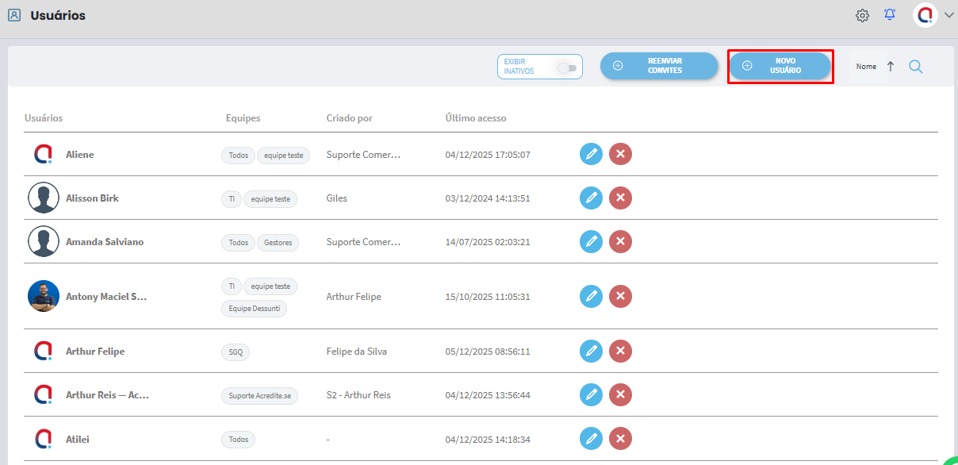Remove user Antony Maciel
958x465 pixels.
point(620,296)
